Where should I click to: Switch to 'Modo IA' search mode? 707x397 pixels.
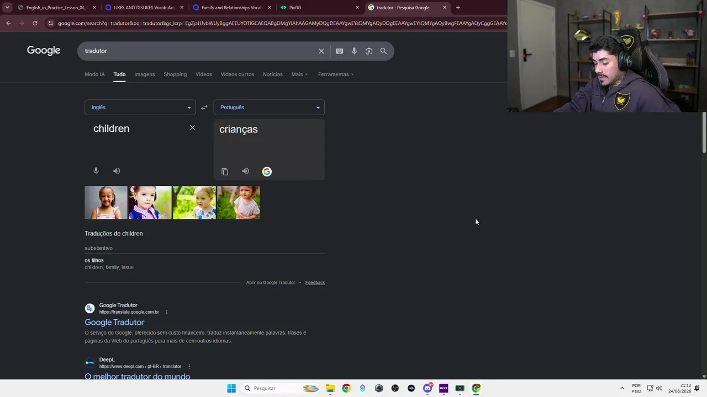pos(94,74)
